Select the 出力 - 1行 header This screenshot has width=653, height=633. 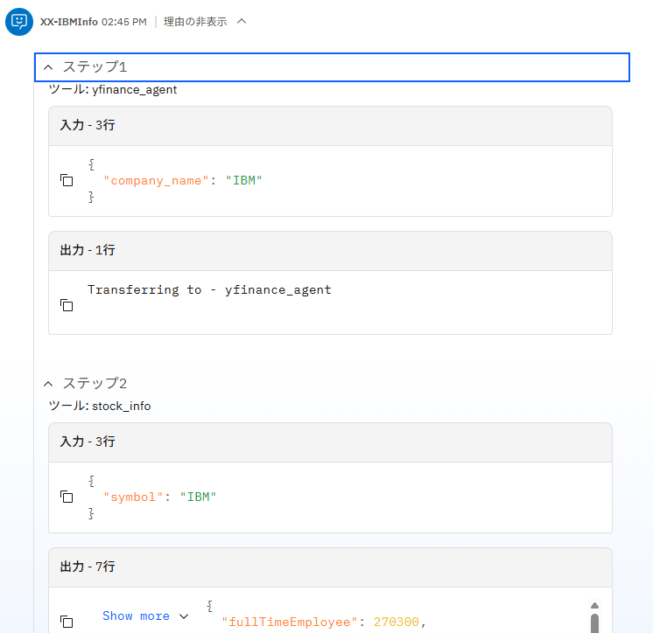coord(88,251)
